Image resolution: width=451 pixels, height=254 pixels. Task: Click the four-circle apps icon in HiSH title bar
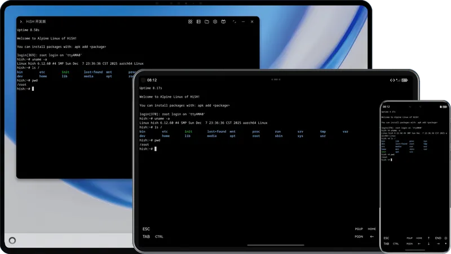point(190,21)
